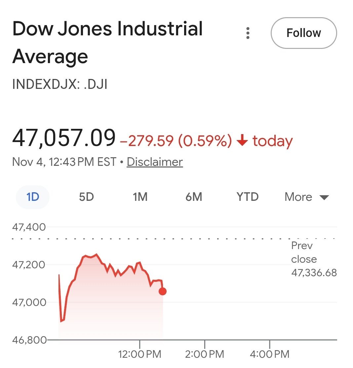This screenshot has width=353, height=368.
Task: Click the −279.59 (0.59%) change text
Action: (176, 141)
